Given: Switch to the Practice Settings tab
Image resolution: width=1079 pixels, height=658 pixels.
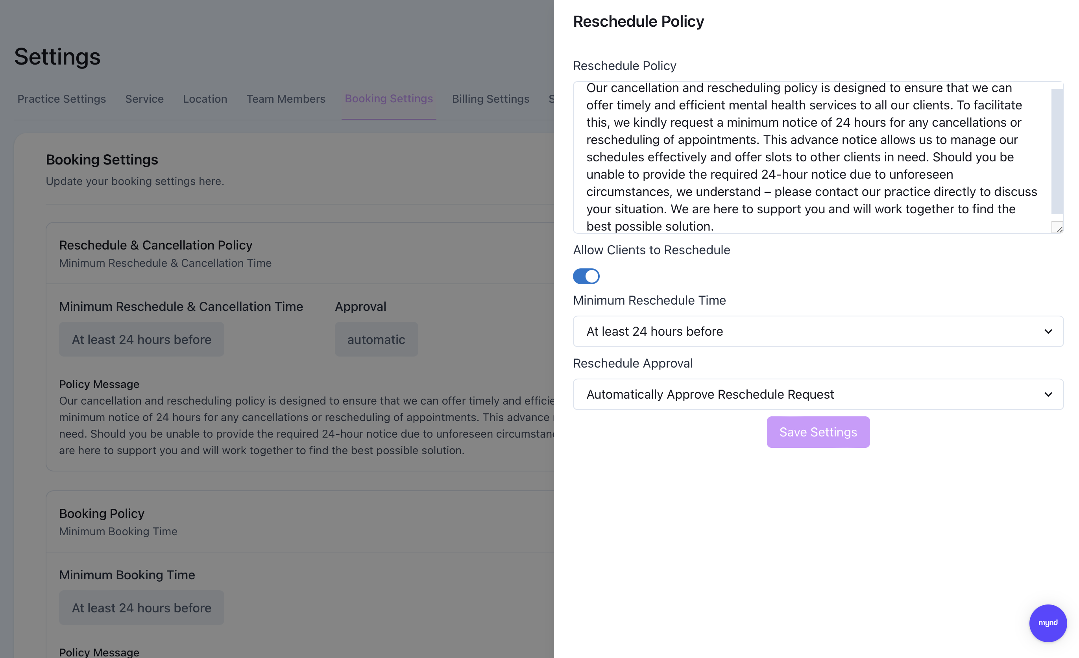Looking at the screenshot, I should tap(62, 99).
